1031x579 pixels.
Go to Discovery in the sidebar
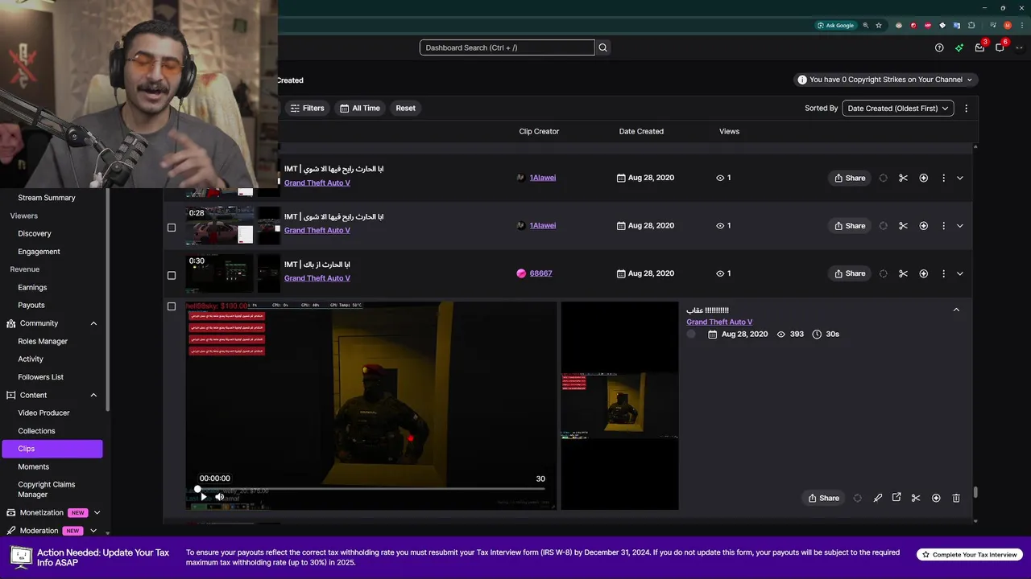tap(35, 233)
